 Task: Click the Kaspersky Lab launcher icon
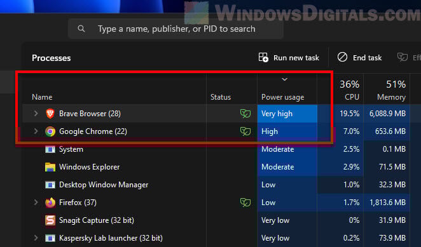click(x=50, y=238)
